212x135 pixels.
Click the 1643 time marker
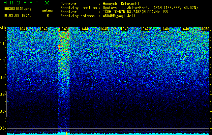point(64,29)
